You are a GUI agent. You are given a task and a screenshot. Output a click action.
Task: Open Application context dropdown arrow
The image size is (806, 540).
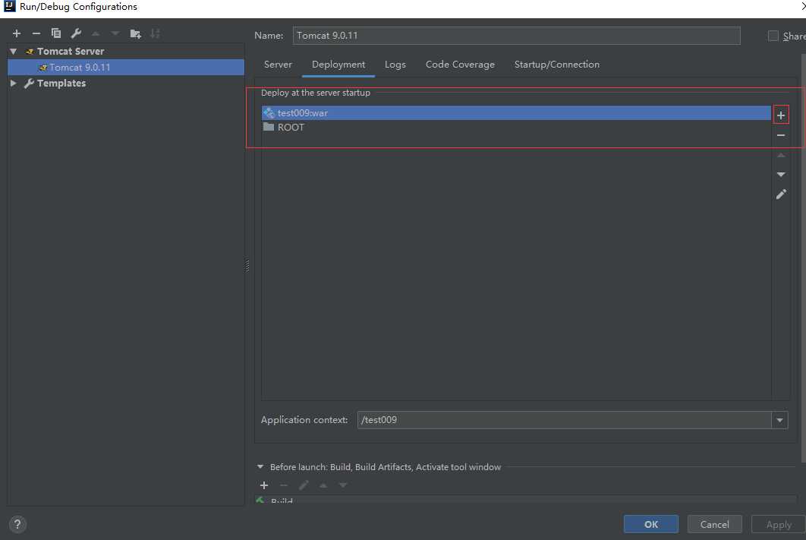point(779,420)
